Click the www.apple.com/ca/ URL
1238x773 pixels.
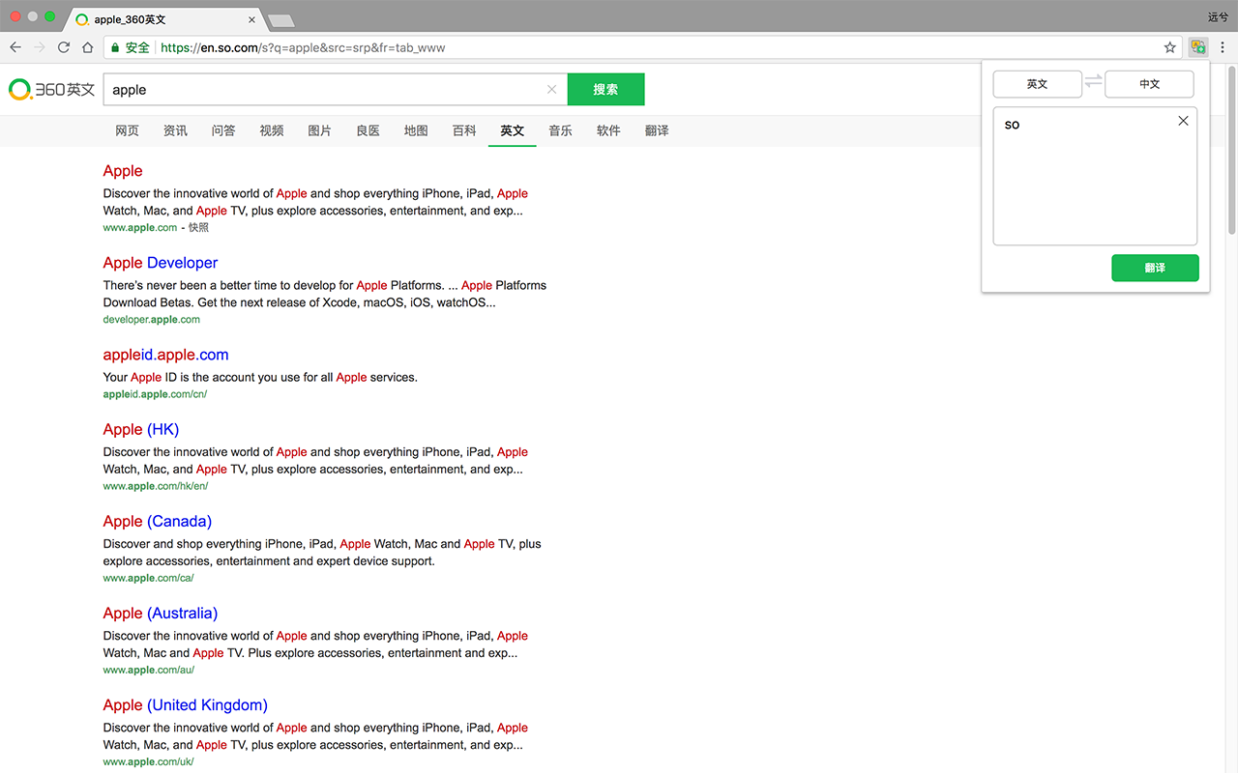coord(149,578)
